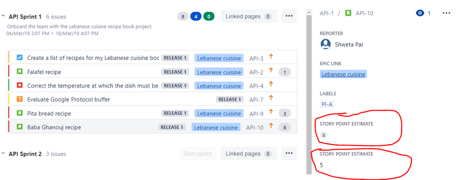Click the disabled Start sprint button
Viewport: 461px width, 180px height.
pos(198,154)
